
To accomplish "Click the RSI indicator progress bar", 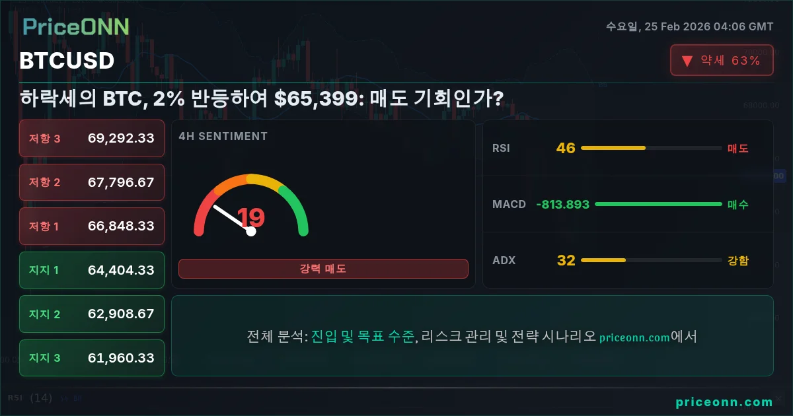I will (x=651, y=148).
